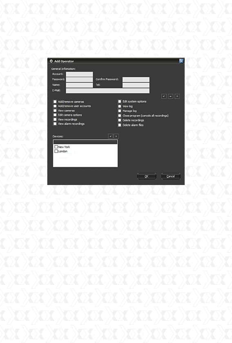This screenshot has width=232, height=343.
Task: Close the Add Operator dialog window
Action: pyautogui.click(x=181, y=61)
